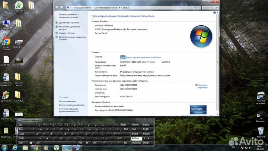The height and width of the screenshot is (151, 268).
Task: Expand chevron after Система и безопасность breadcrumb
Action: click(119, 8)
